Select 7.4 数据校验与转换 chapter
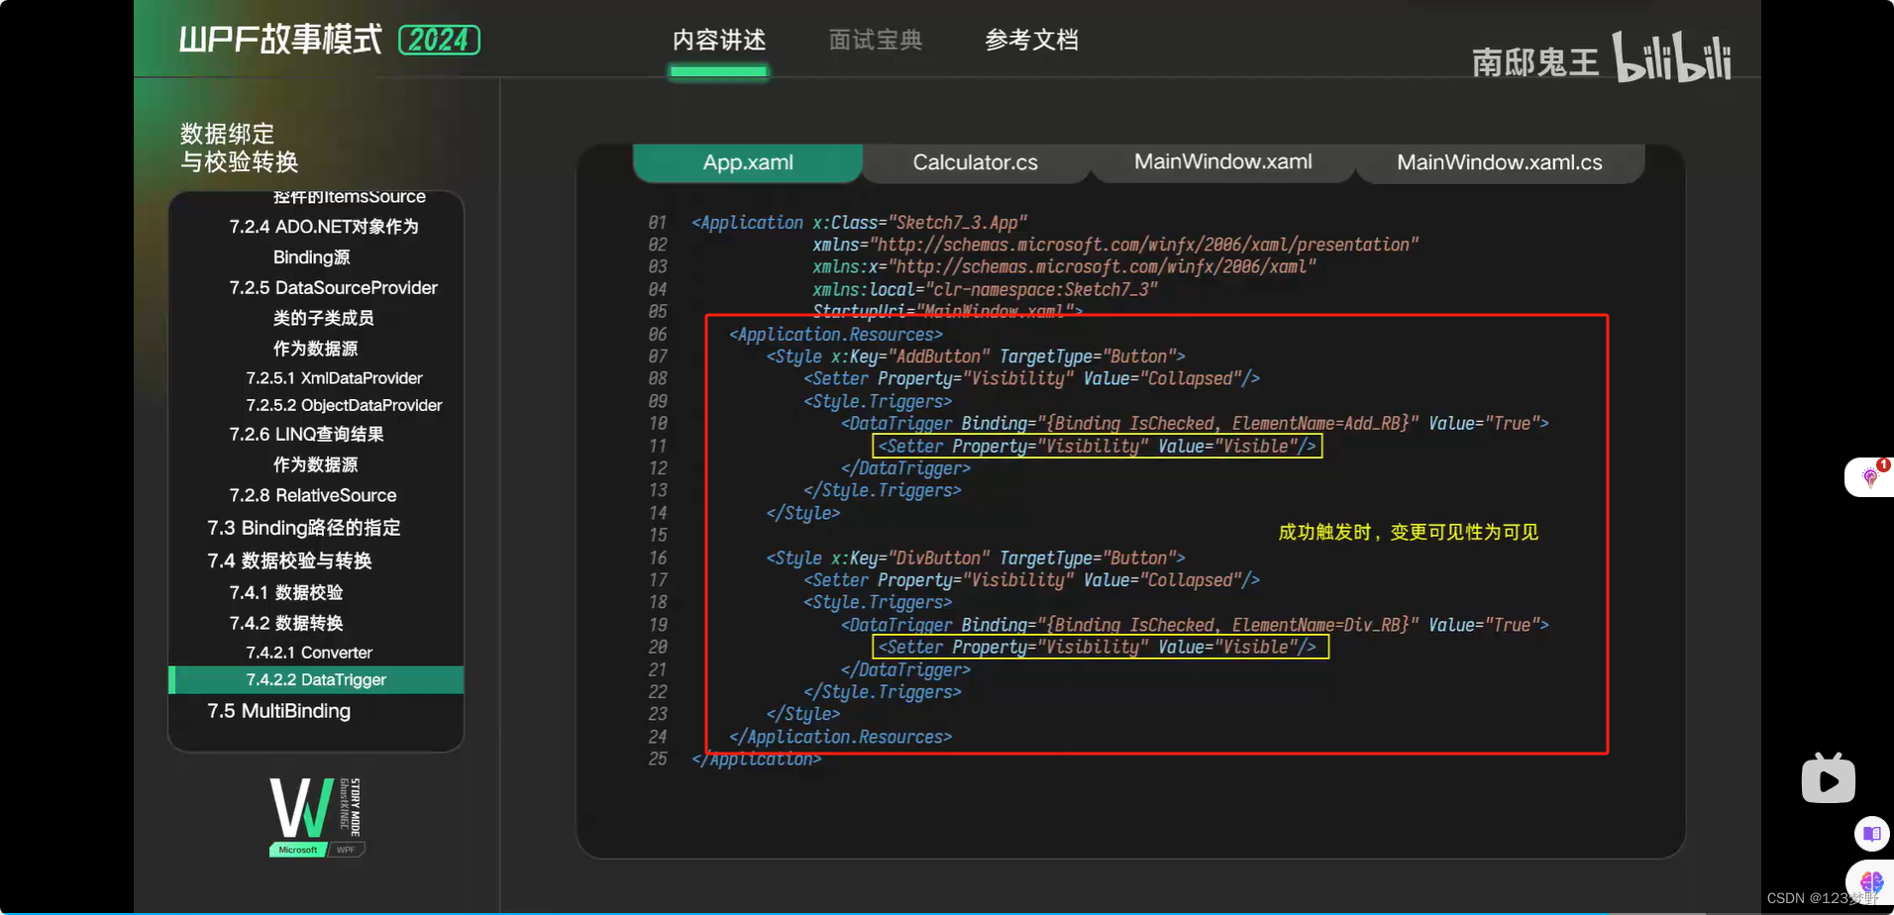1894x915 pixels. [x=289, y=560]
